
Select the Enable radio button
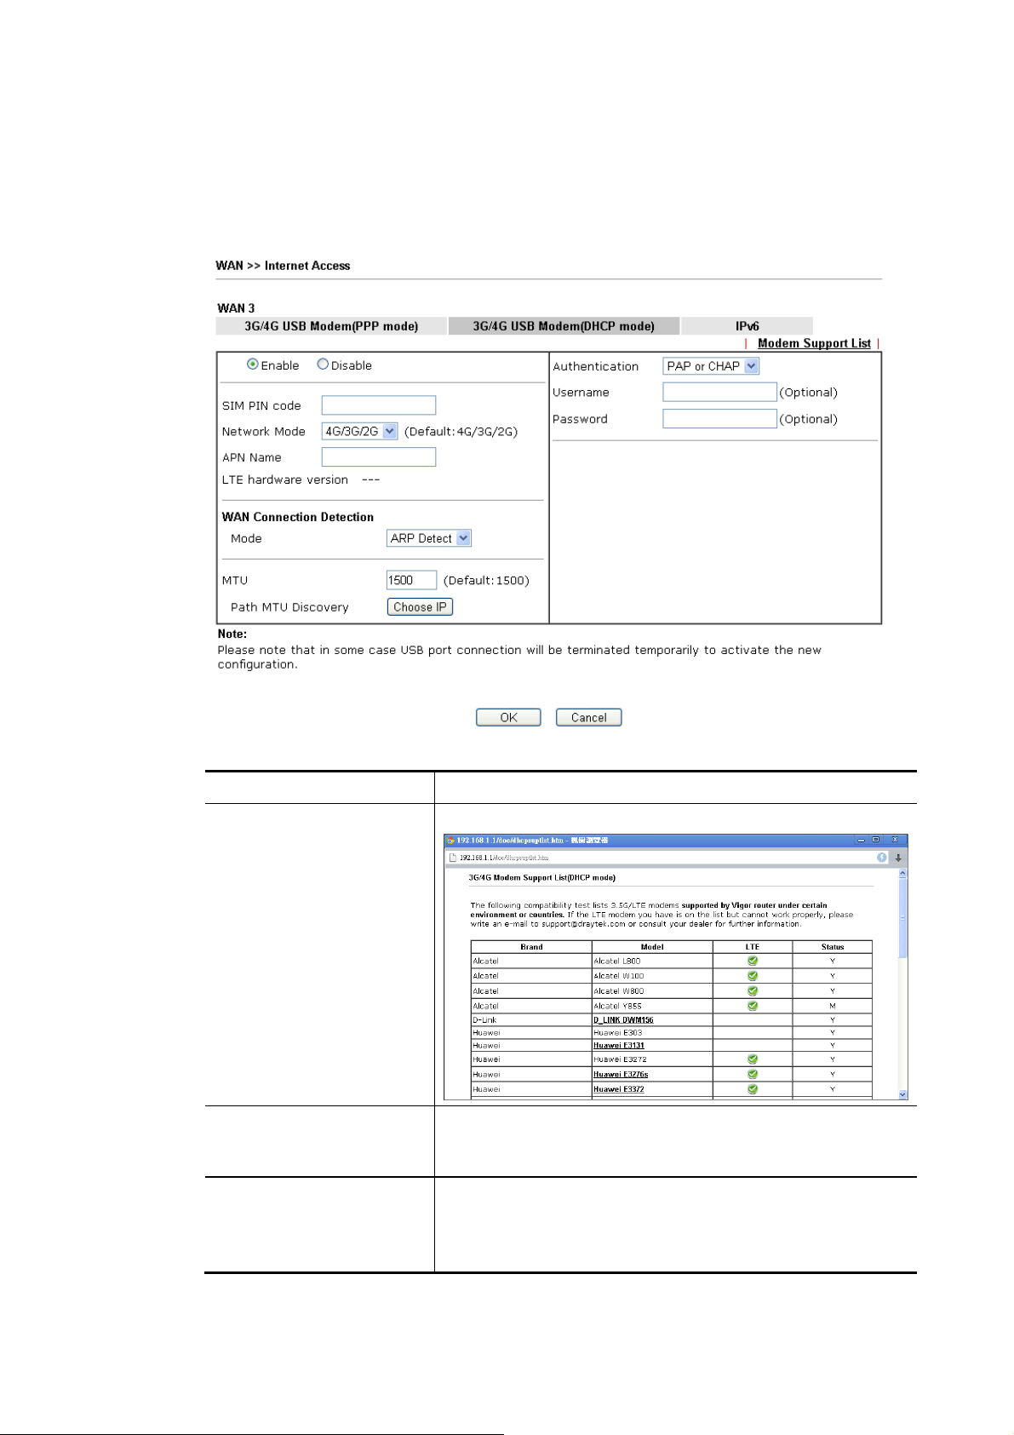253,364
